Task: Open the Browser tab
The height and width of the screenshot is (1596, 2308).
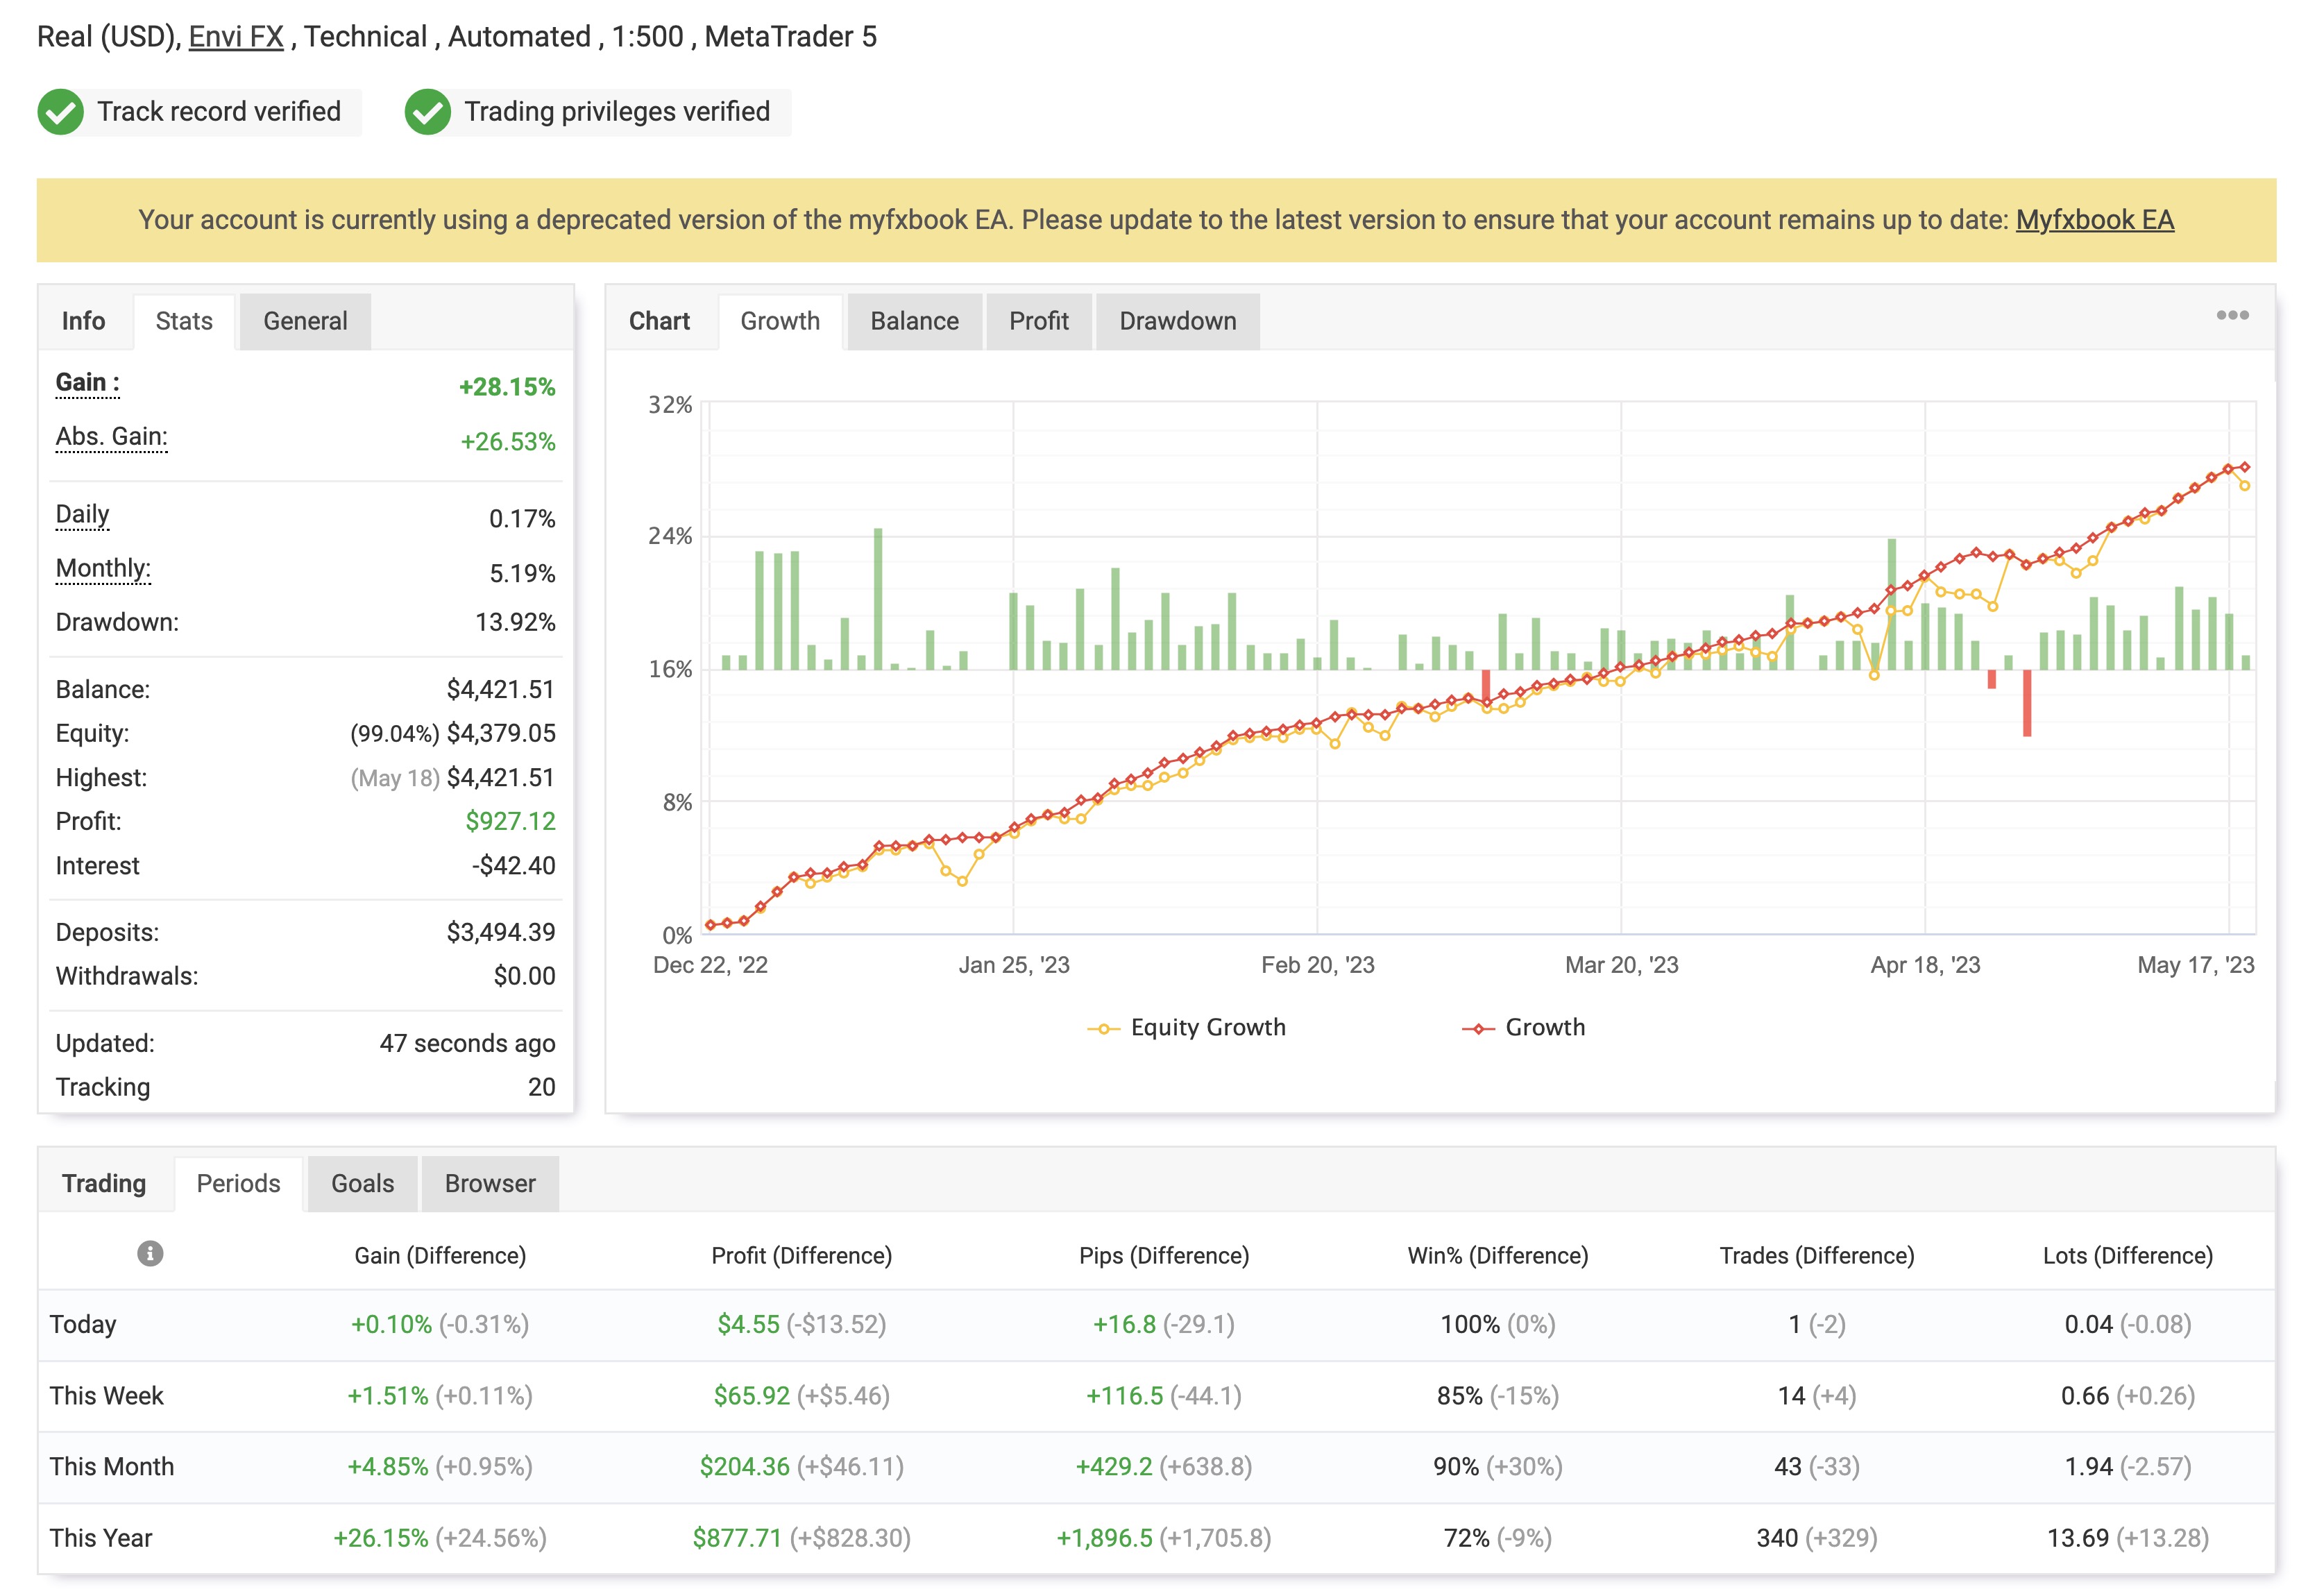Action: (x=490, y=1183)
